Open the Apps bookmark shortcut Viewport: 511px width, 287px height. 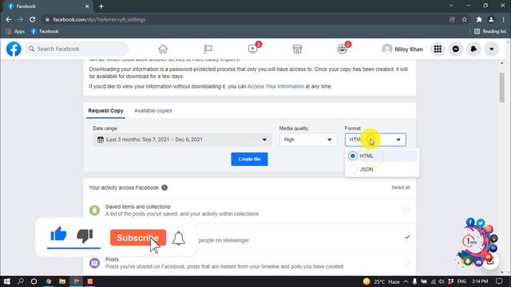[x=15, y=32]
